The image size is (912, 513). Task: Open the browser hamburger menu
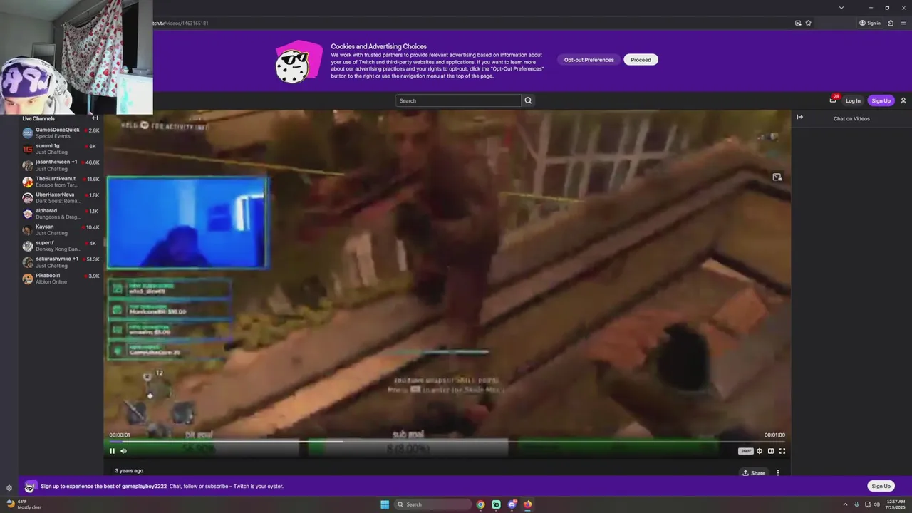pos(903,23)
